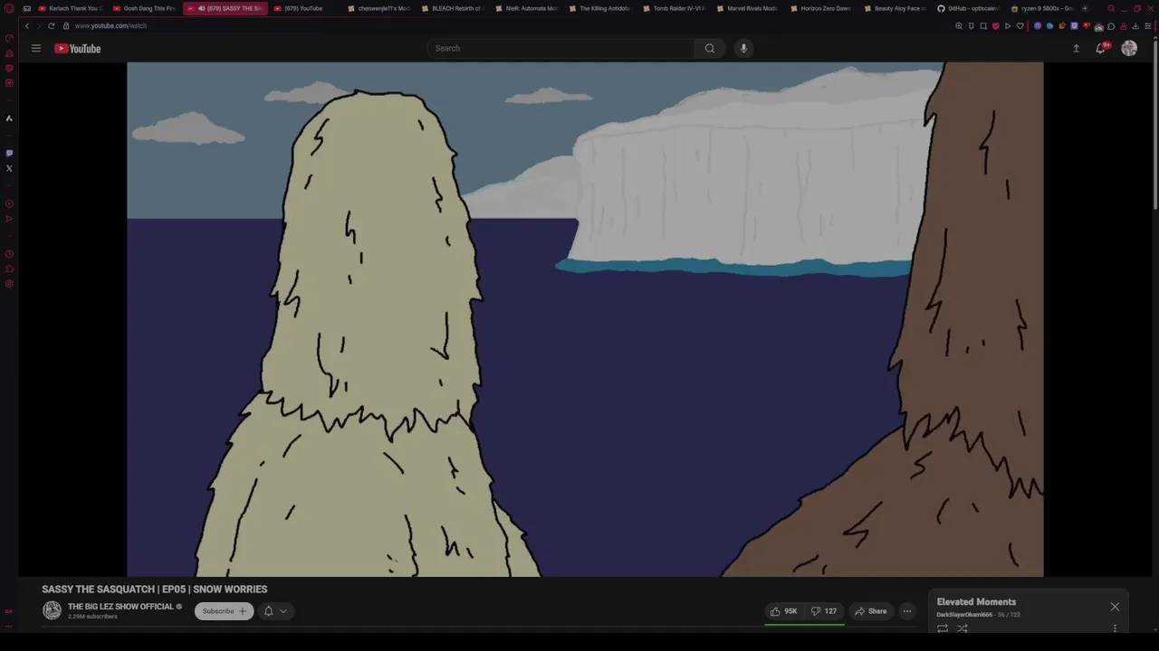Open a new browser tab with plus
Image resolution: width=1159 pixels, height=651 pixels.
pos(1085,8)
